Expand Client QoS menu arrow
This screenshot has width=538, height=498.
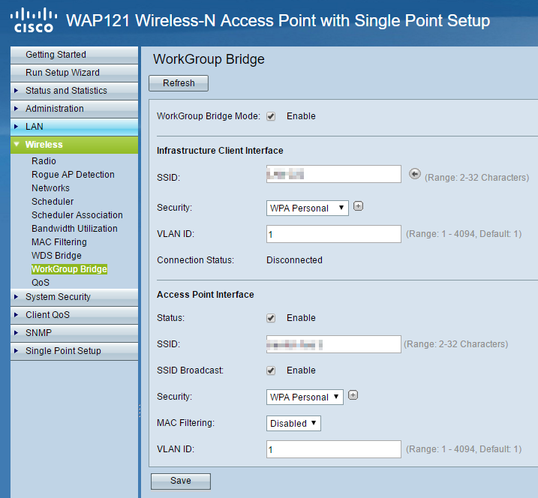[16, 314]
